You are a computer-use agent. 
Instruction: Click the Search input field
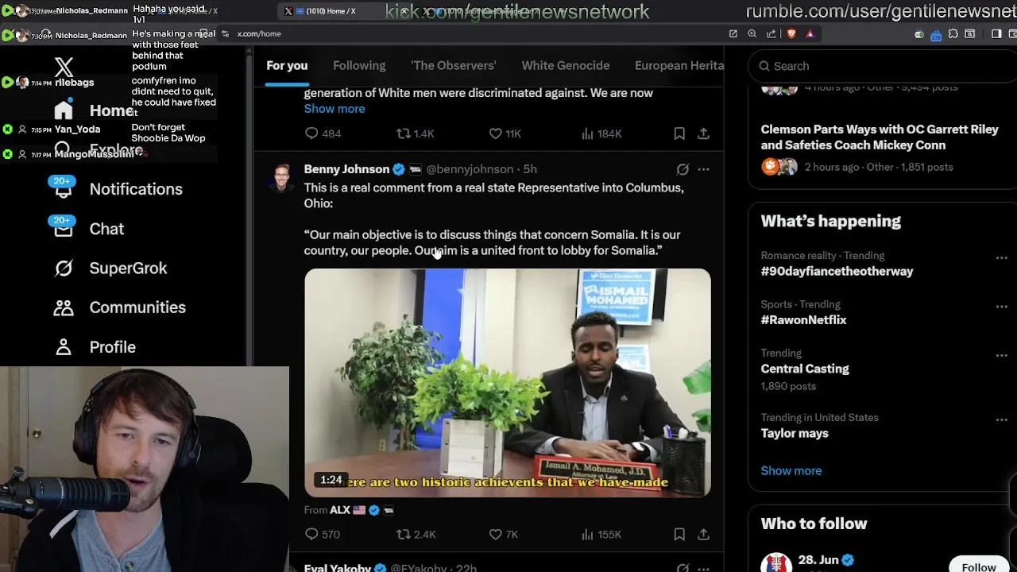[x=882, y=66]
